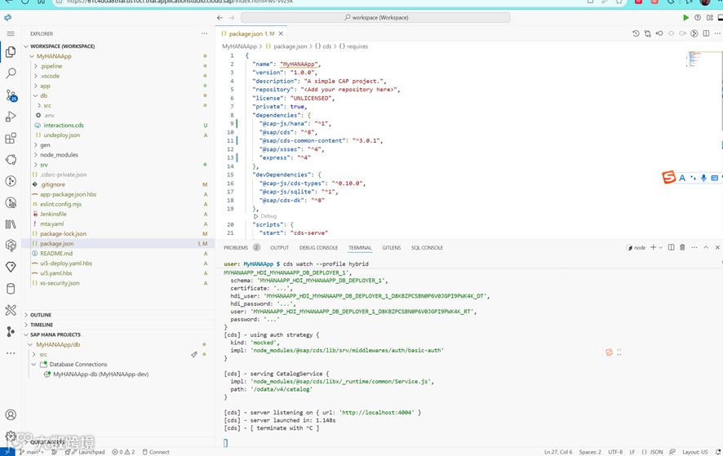Image resolution: width=723 pixels, height=456 pixels.
Task: Open the SAP HANA database icon in activity bar
Action: click(11, 289)
